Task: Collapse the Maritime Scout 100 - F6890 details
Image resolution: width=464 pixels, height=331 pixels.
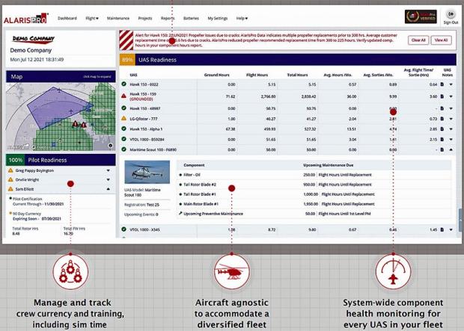Action: click(451, 149)
